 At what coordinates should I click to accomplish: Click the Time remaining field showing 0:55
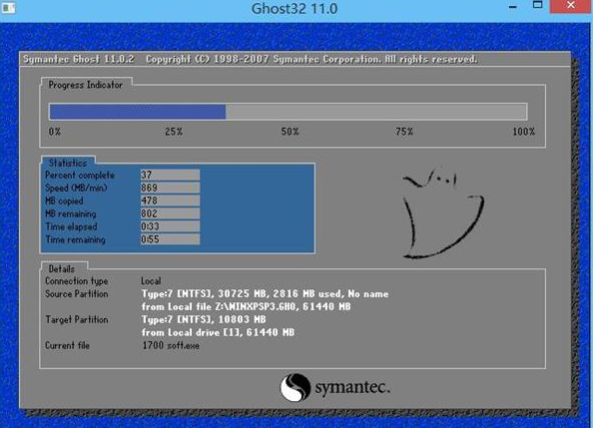point(170,239)
